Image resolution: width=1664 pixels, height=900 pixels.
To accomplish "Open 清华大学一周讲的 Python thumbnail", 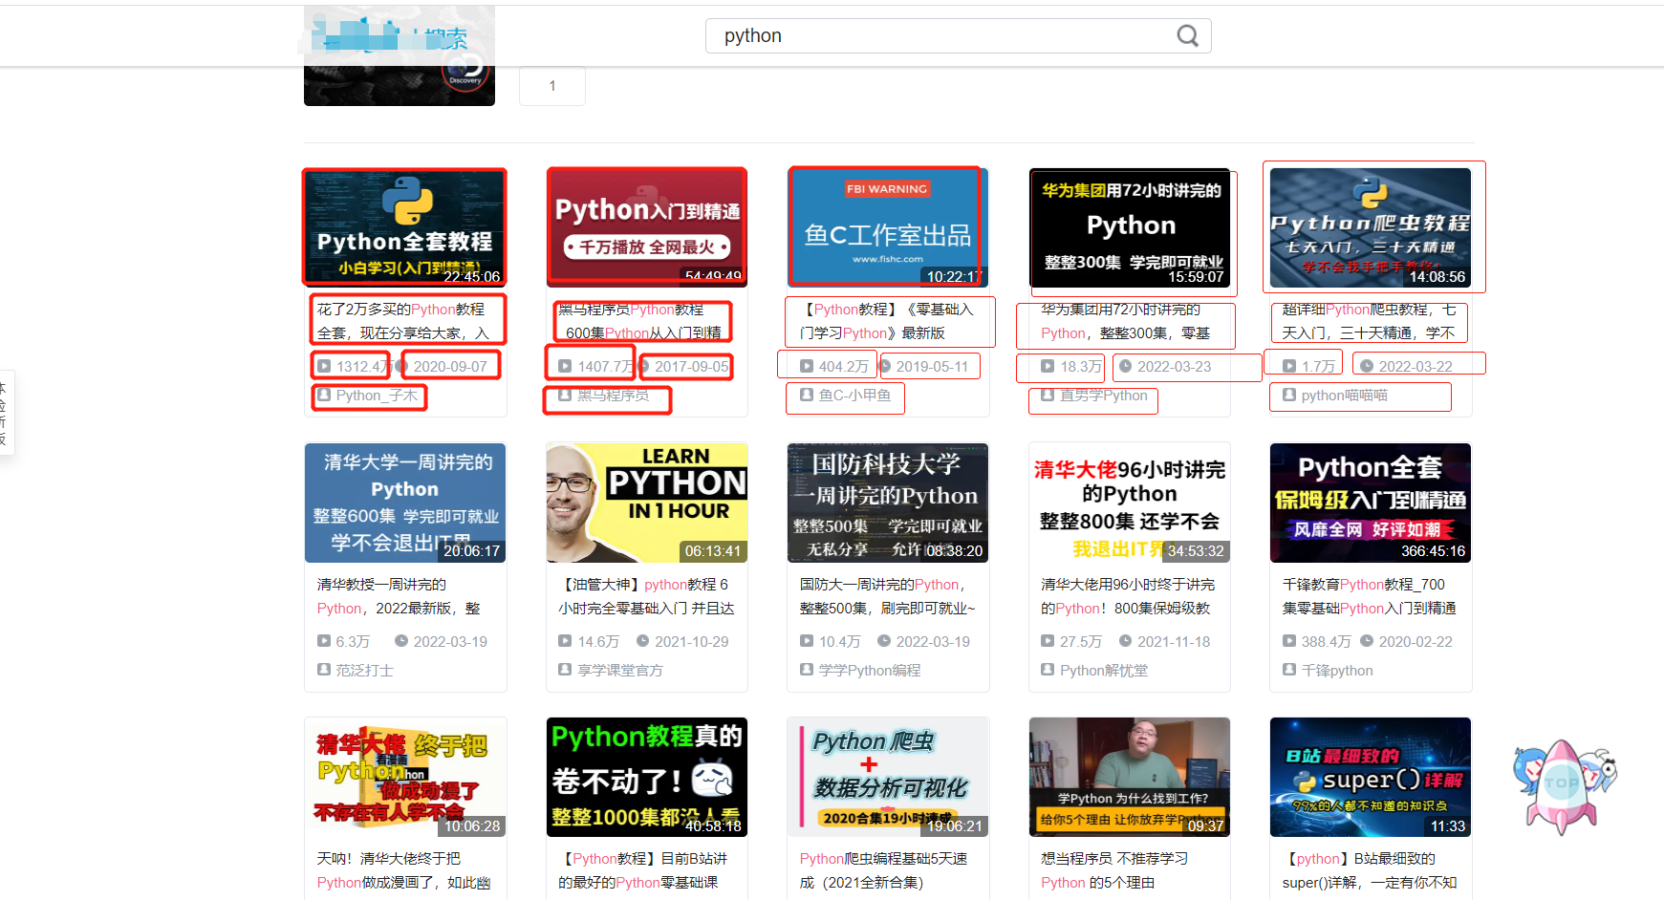I will pyautogui.click(x=405, y=503).
